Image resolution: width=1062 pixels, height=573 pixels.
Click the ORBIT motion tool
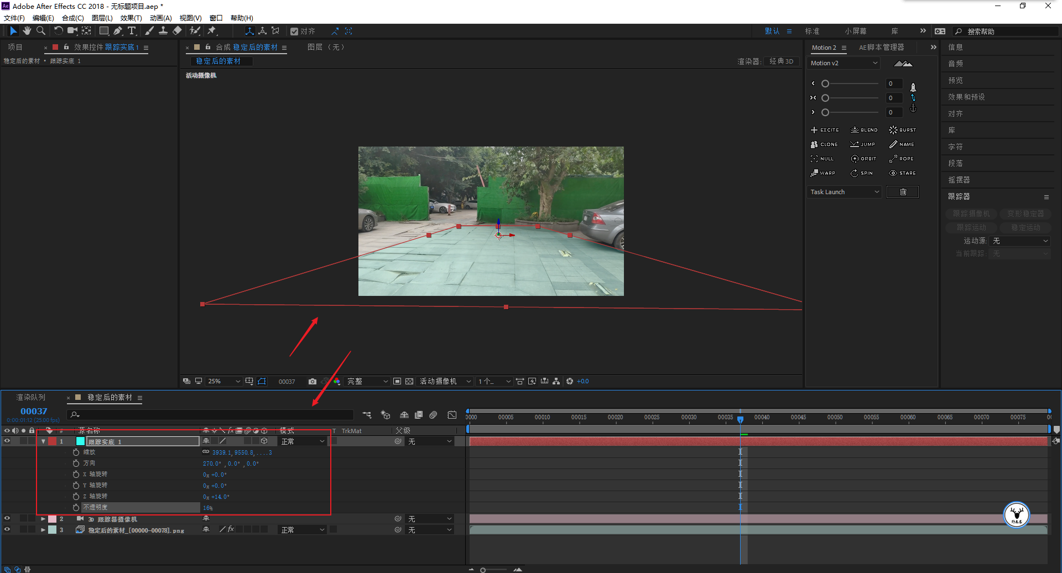[863, 159]
